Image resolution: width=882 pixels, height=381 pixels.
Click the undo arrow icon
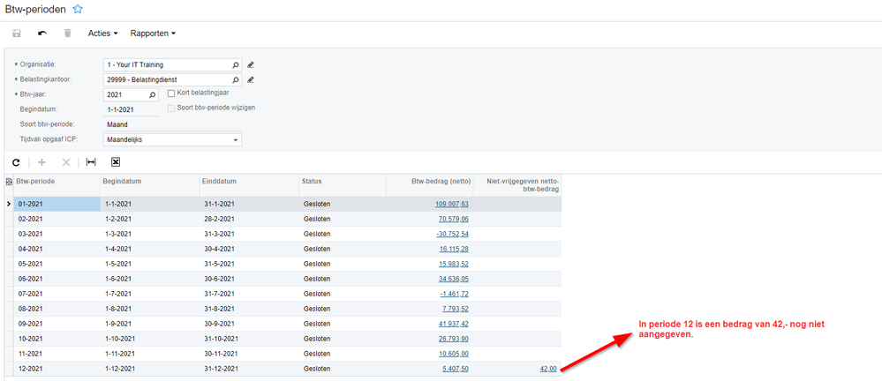pyautogui.click(x=42, y=34)
